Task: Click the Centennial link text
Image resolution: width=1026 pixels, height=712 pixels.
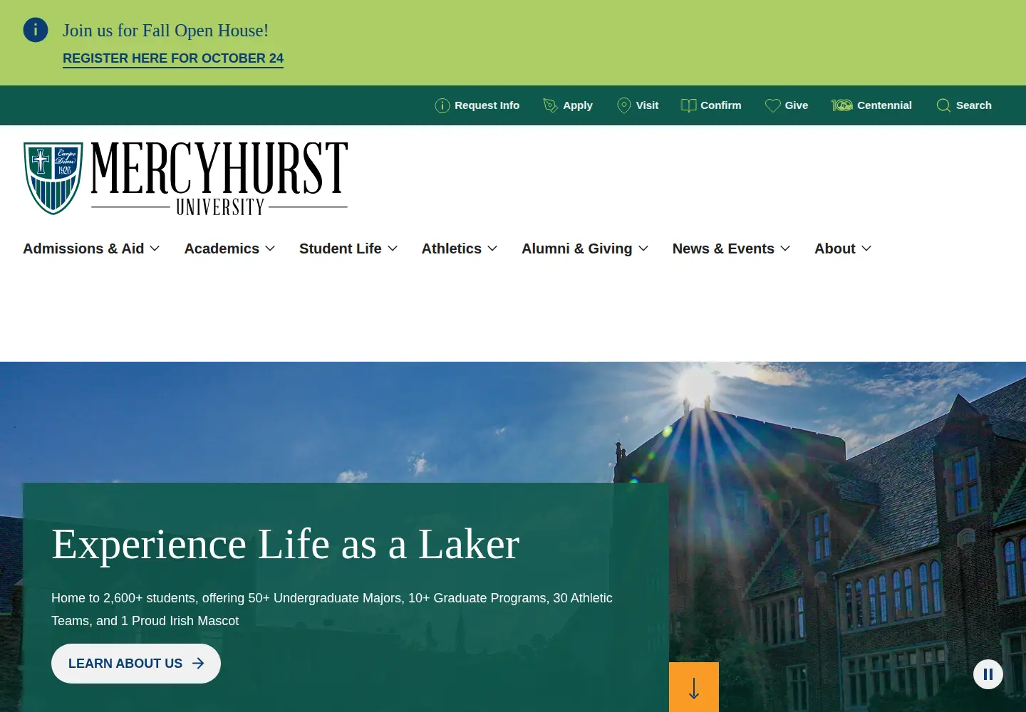Action: 884,105
